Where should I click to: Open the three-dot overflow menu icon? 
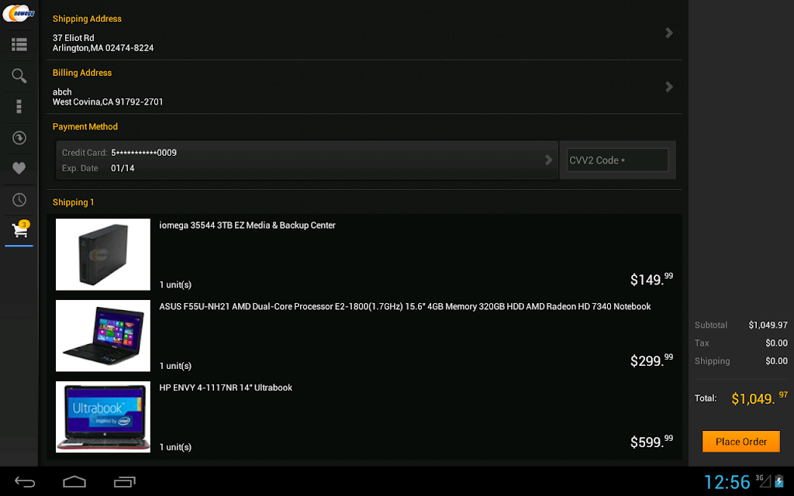click(19, 106)
